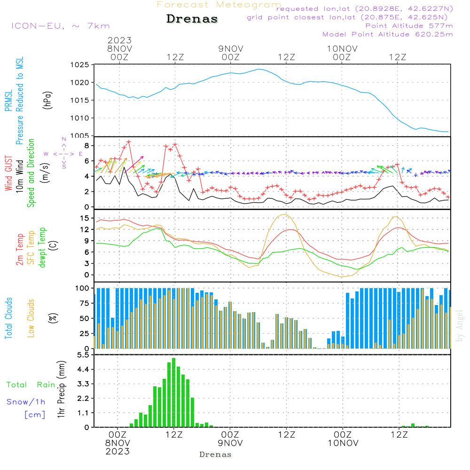Select the dewpt Temp legend label
The height and width of the screenshot is (470, 470).
pyautogui.click(x=43, y=247)
